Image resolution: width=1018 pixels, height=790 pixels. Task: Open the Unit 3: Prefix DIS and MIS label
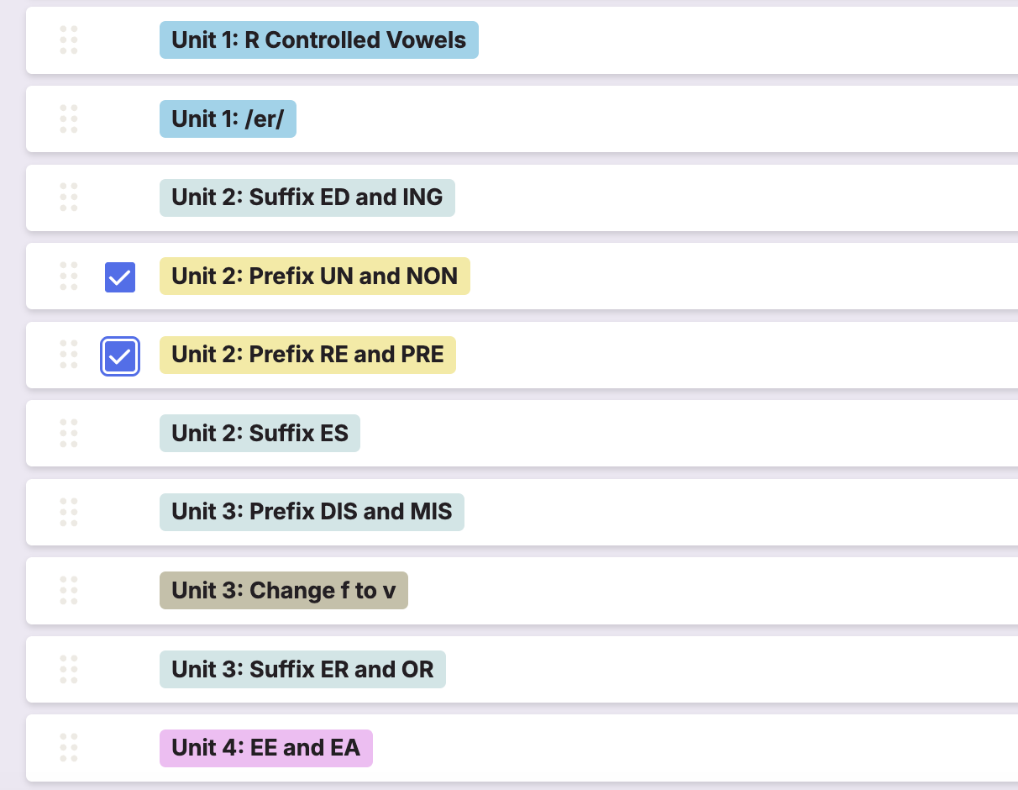click(312, 512)
